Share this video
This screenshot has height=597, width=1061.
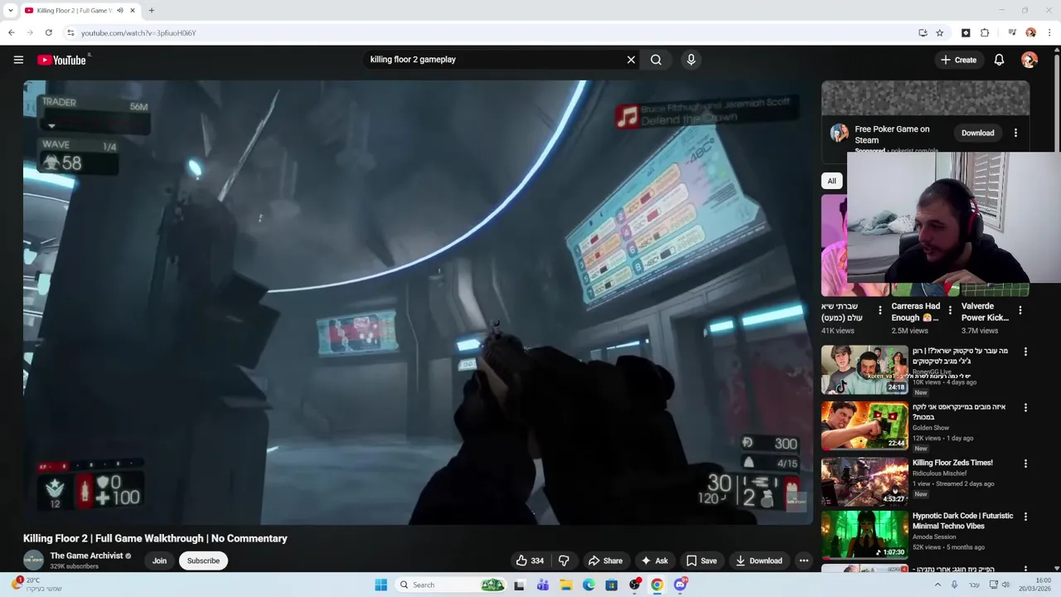tap(604, 561)
